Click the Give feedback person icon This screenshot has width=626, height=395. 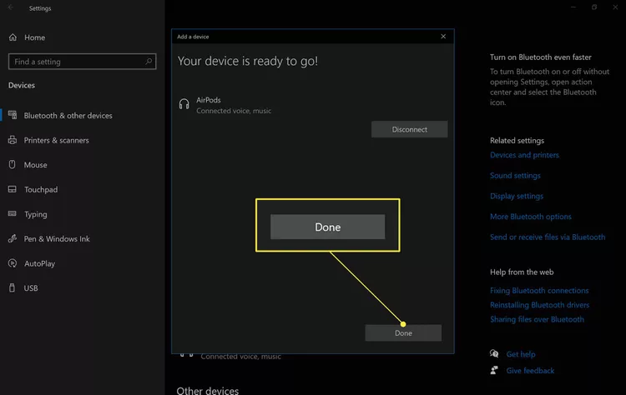494,370
